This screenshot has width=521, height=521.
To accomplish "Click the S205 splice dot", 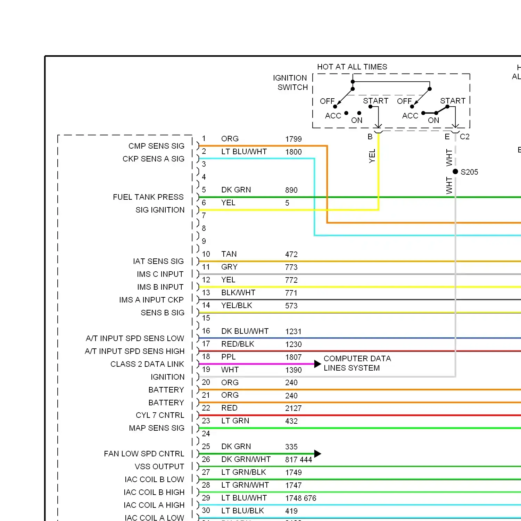I will pyautogui.click(x=455, y=172).
